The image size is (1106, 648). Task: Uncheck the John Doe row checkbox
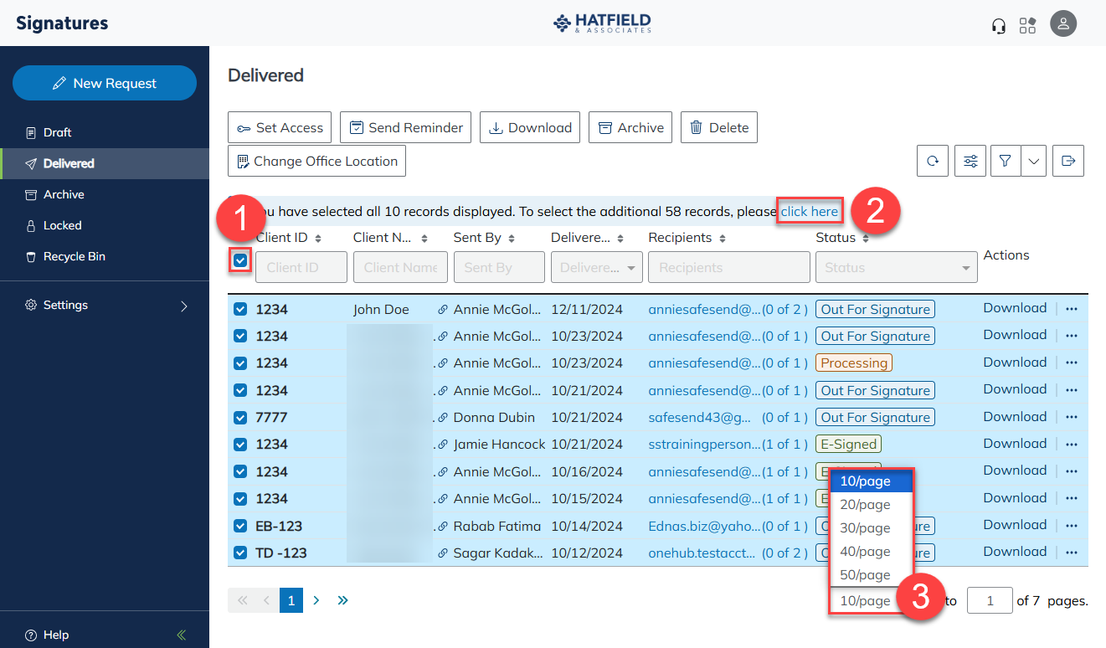(x=240, y=309)
